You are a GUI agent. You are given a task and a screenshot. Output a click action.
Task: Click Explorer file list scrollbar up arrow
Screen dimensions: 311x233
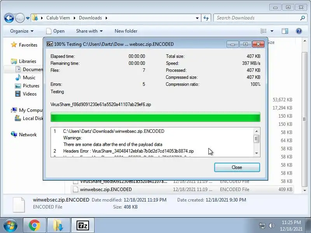(305, 41)
